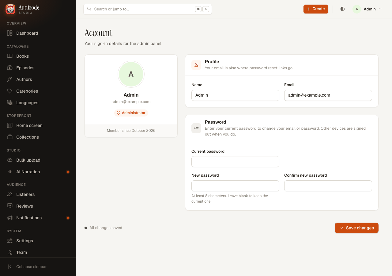Click the Team user-gear icon
Image resolution: width=392 pixels, height=276 pixels.
[x=10, y=252]
